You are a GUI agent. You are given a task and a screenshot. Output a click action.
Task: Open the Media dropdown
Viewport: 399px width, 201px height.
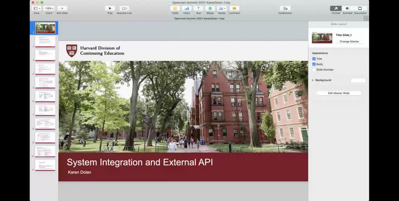(222, 9)
